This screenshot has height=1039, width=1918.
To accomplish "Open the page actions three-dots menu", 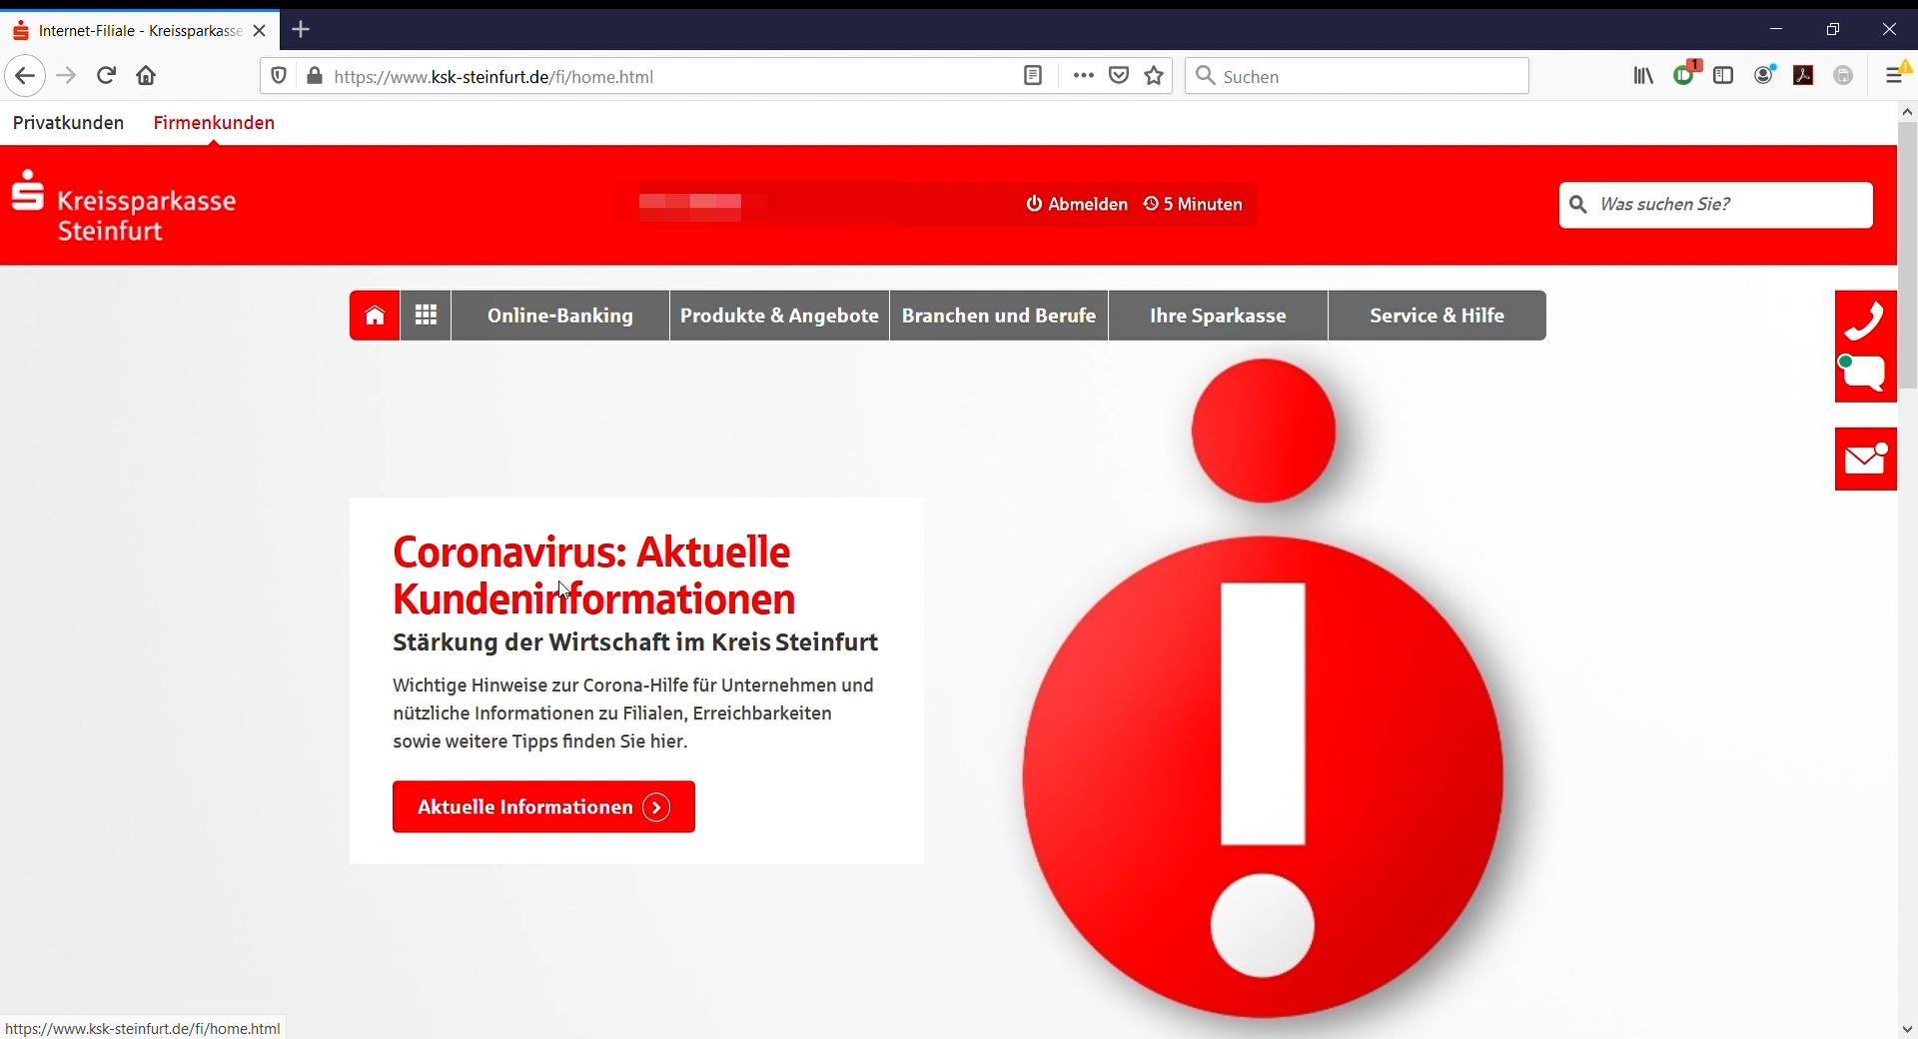I will coord(1083,76).
